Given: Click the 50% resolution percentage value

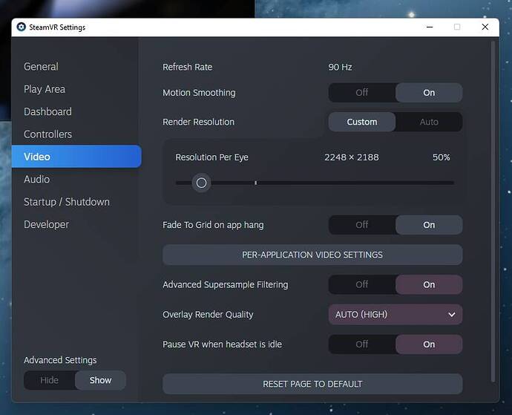Looking at the screenshot, I should (442, 157).
